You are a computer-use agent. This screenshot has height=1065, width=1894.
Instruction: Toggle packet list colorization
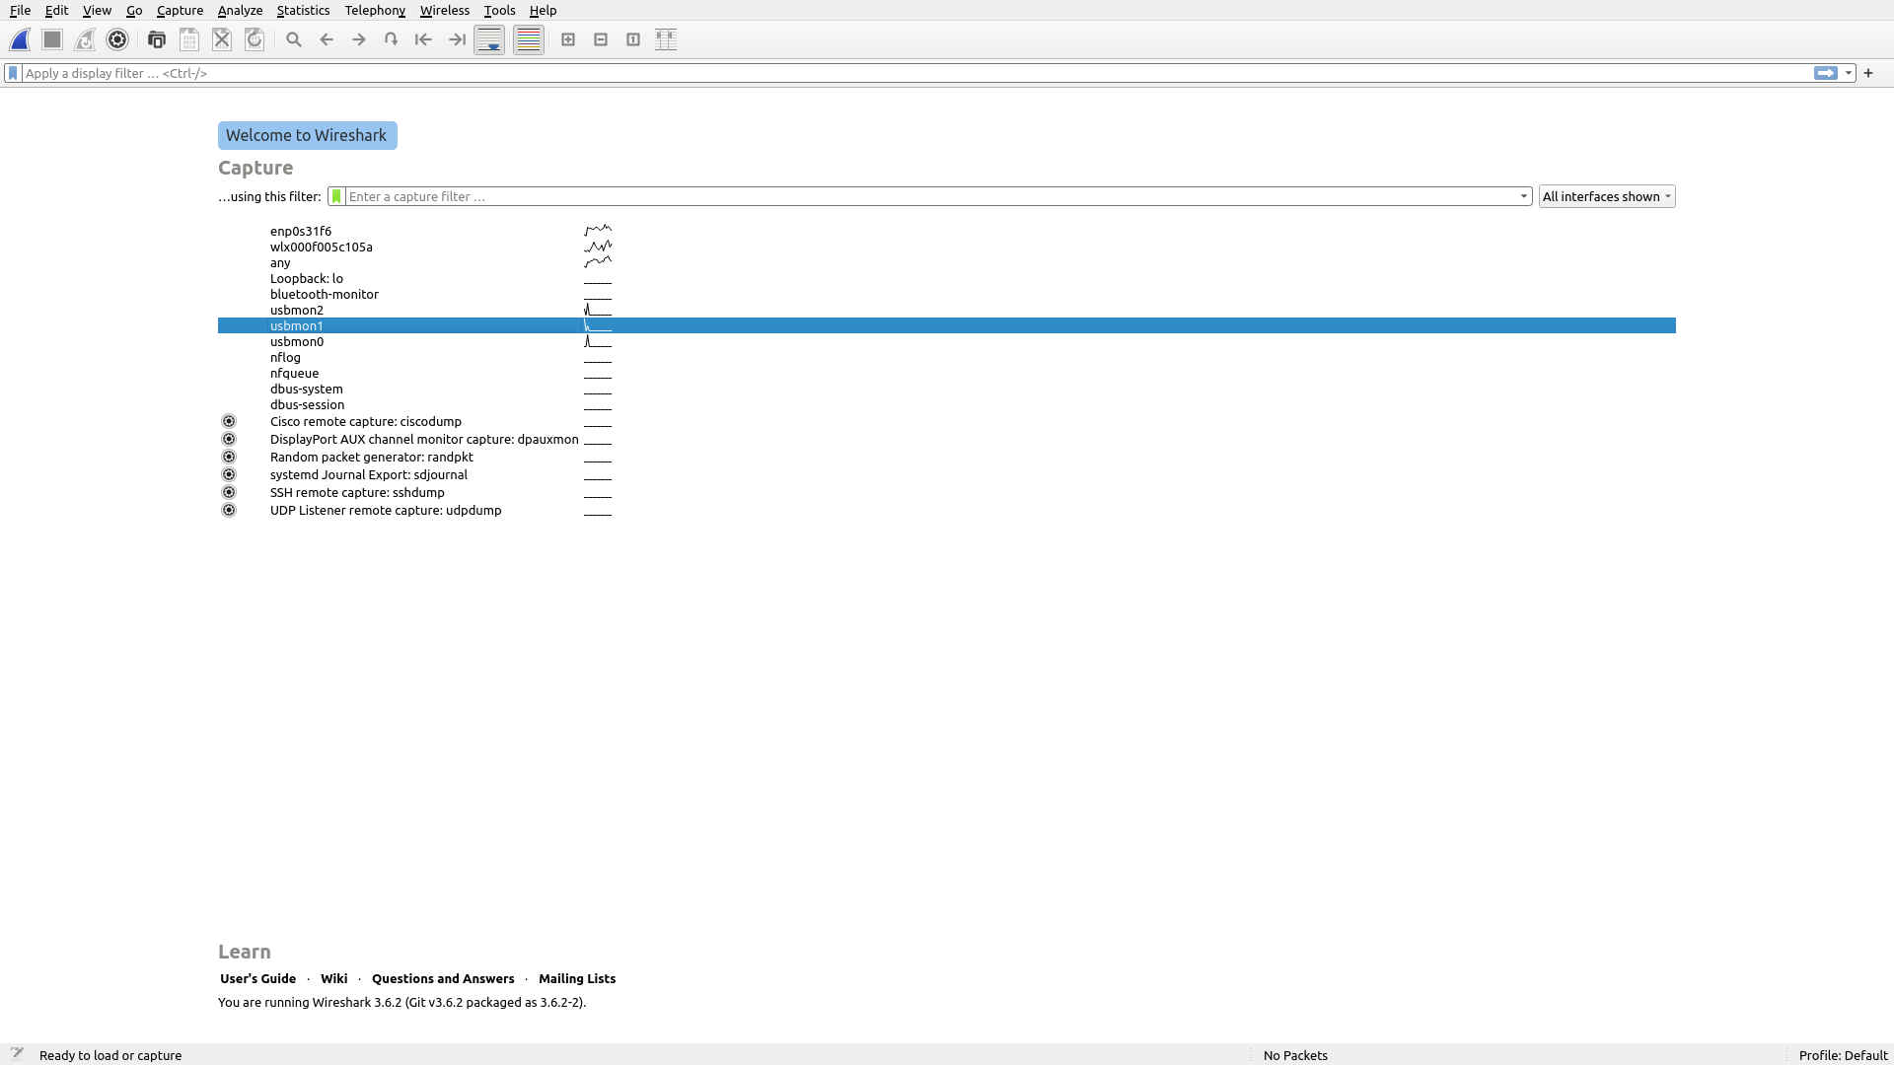click(x=529, y=39)
